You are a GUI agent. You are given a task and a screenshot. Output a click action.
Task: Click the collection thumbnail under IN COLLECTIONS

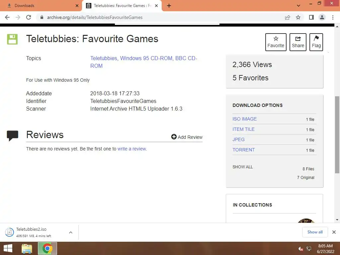306,221
